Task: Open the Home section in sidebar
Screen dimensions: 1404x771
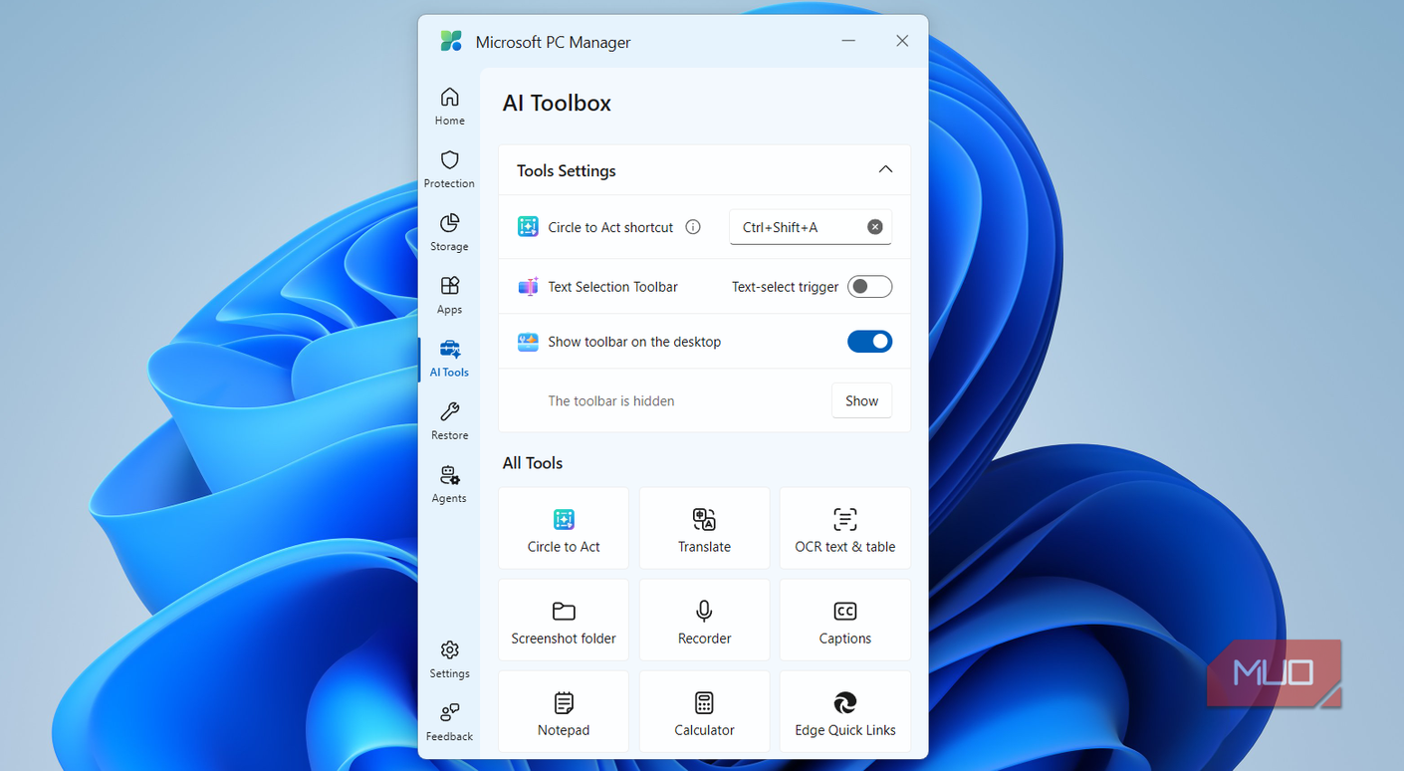Action: pos(449,107)
